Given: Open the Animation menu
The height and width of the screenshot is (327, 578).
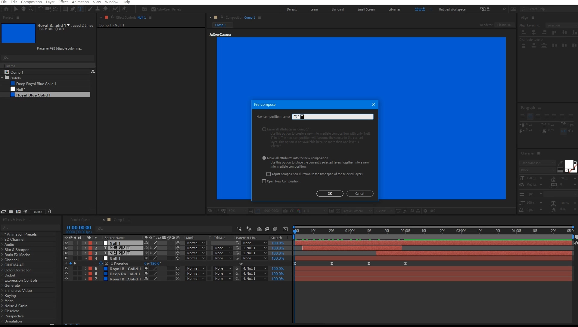Looking at the screenshot, I should 80,2.
